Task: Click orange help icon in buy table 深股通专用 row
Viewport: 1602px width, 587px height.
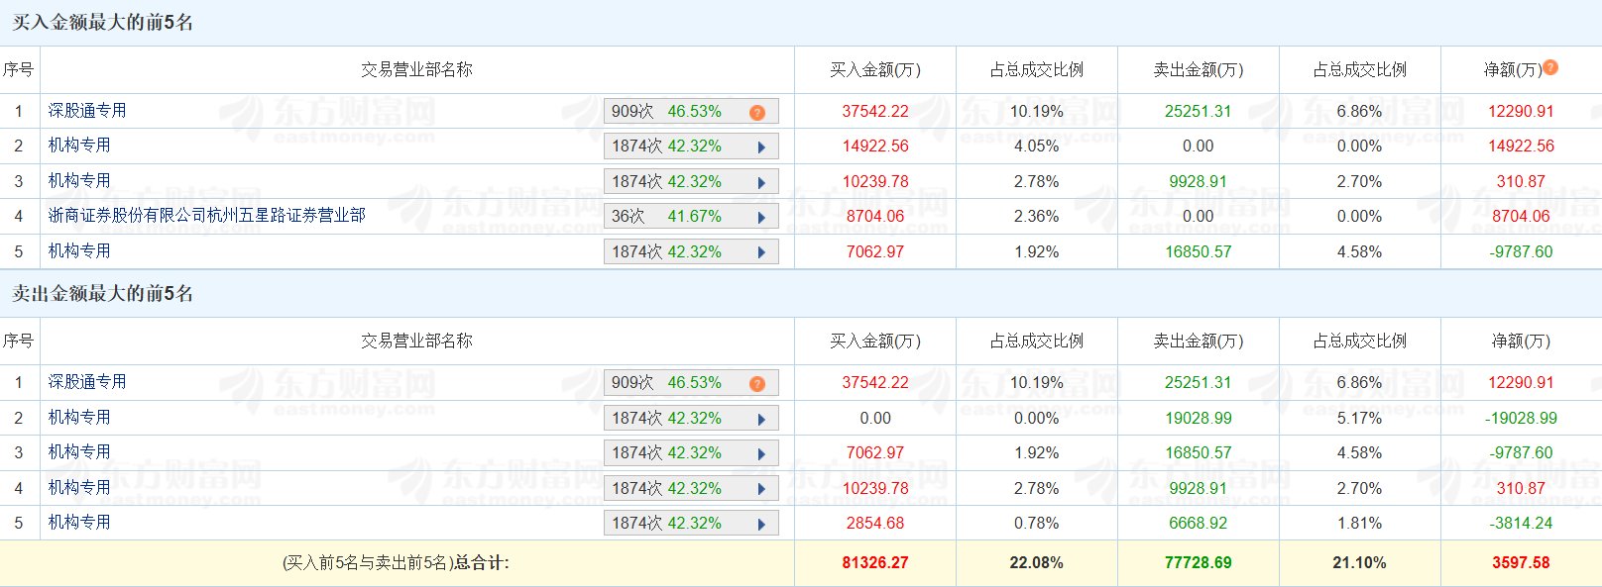Action: point(757,112)
